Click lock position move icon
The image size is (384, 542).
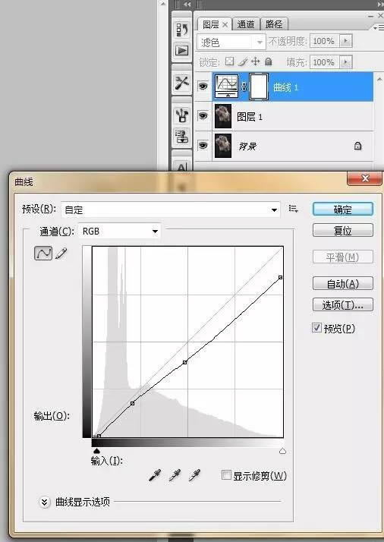256,61
